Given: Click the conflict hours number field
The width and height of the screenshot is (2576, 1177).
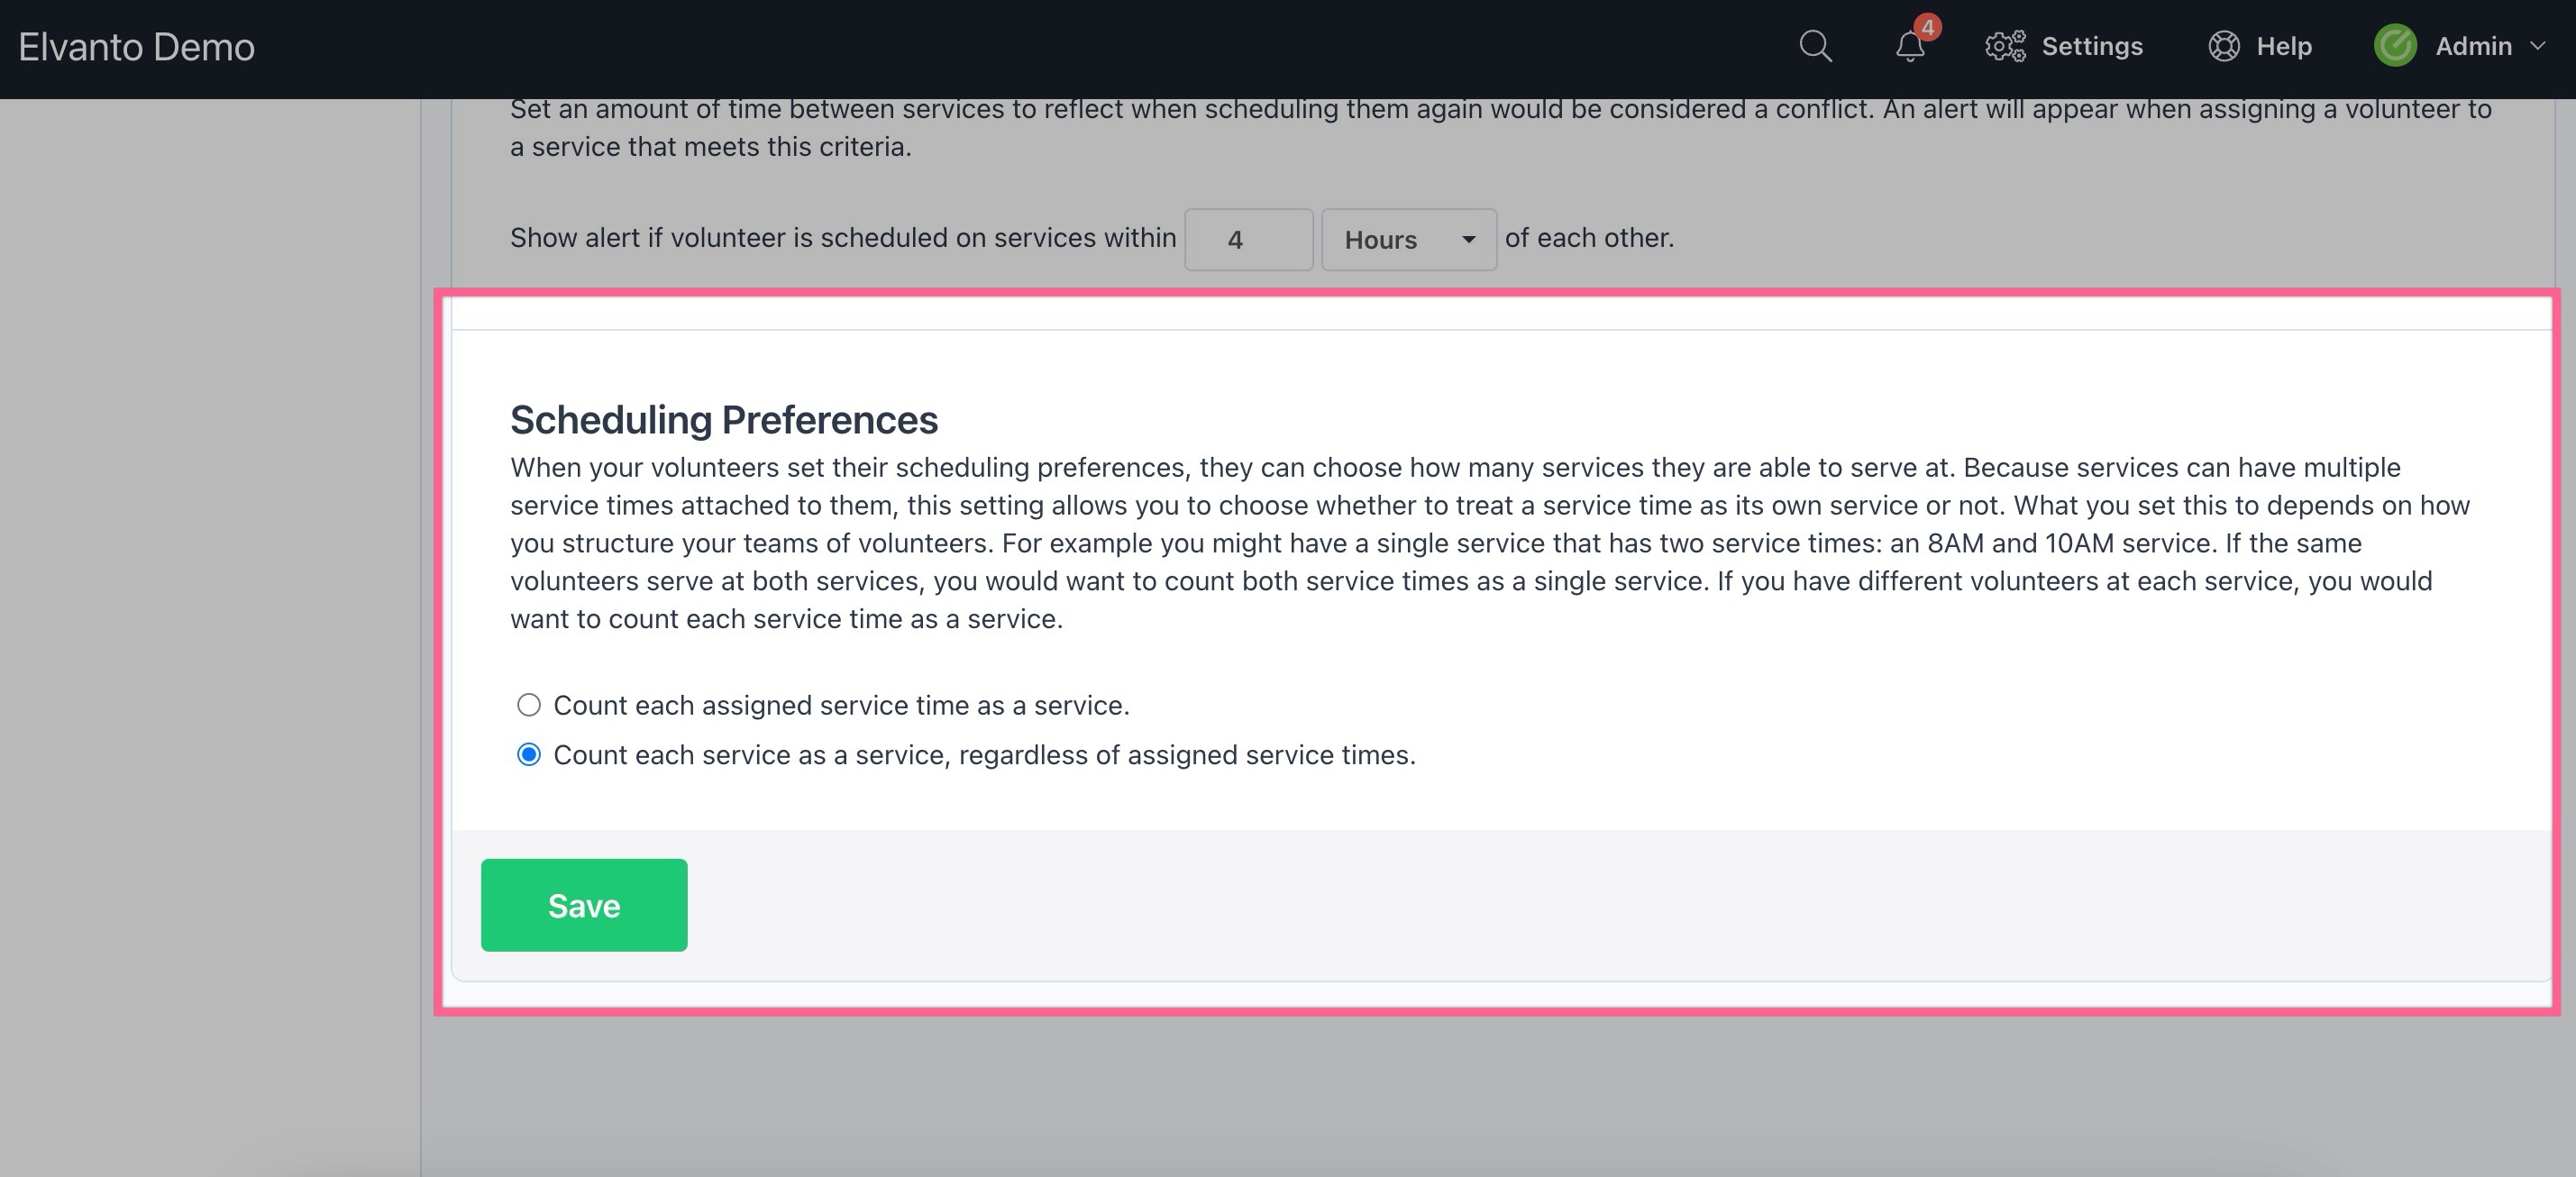Looking at the screenshot, I should [x=1248, y=239].
